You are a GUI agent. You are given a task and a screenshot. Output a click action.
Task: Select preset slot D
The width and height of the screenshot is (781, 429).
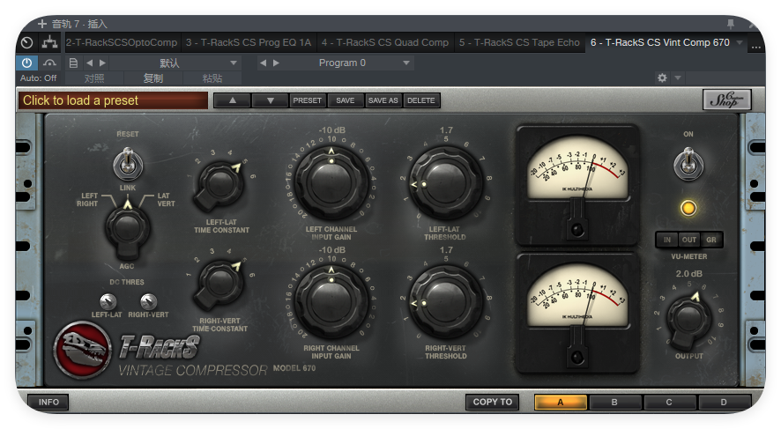(x=724, y=402)
